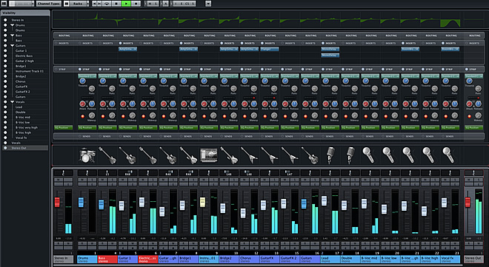The image size is (489, 267).
Task: Click the window layout icon at top-left corner
Action: (4, 4)
